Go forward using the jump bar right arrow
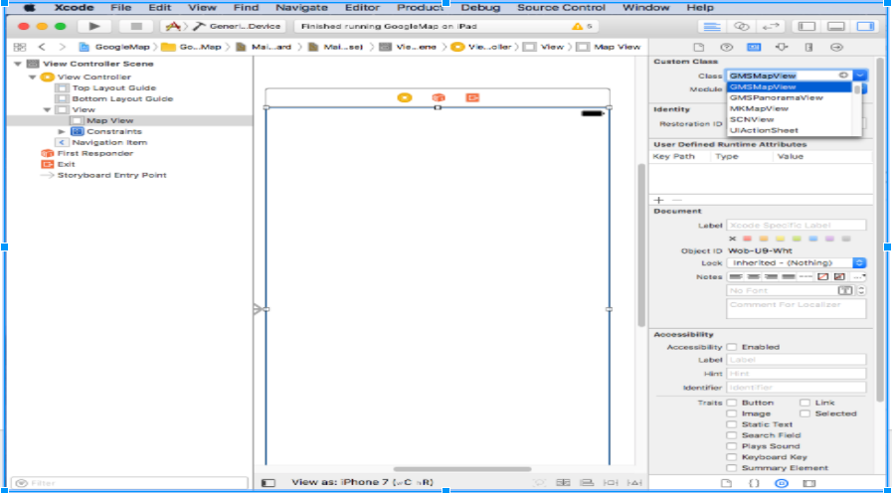The image size is (892, 493). point(63,47)
